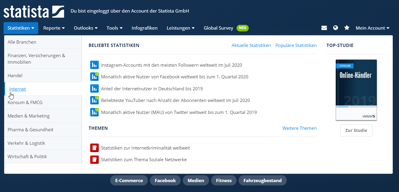Click Weitere Themen link
399x192 pixels.
click(x=300, y=128)
